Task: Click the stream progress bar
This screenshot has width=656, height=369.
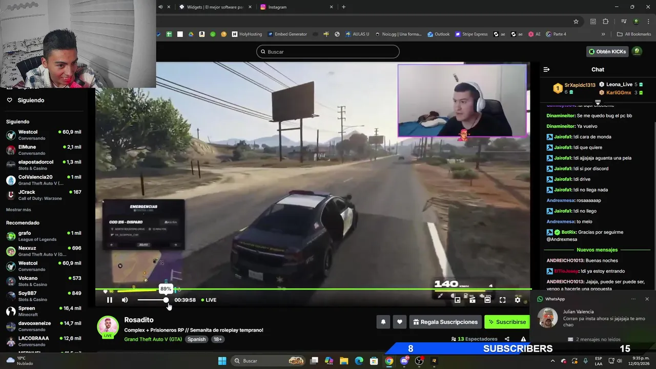Action: 313,290
